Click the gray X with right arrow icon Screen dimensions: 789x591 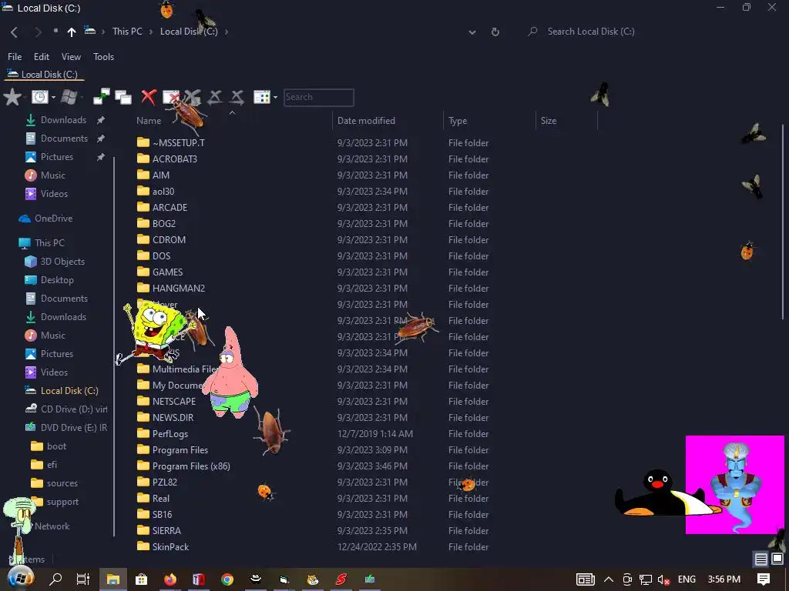[237, 97]
